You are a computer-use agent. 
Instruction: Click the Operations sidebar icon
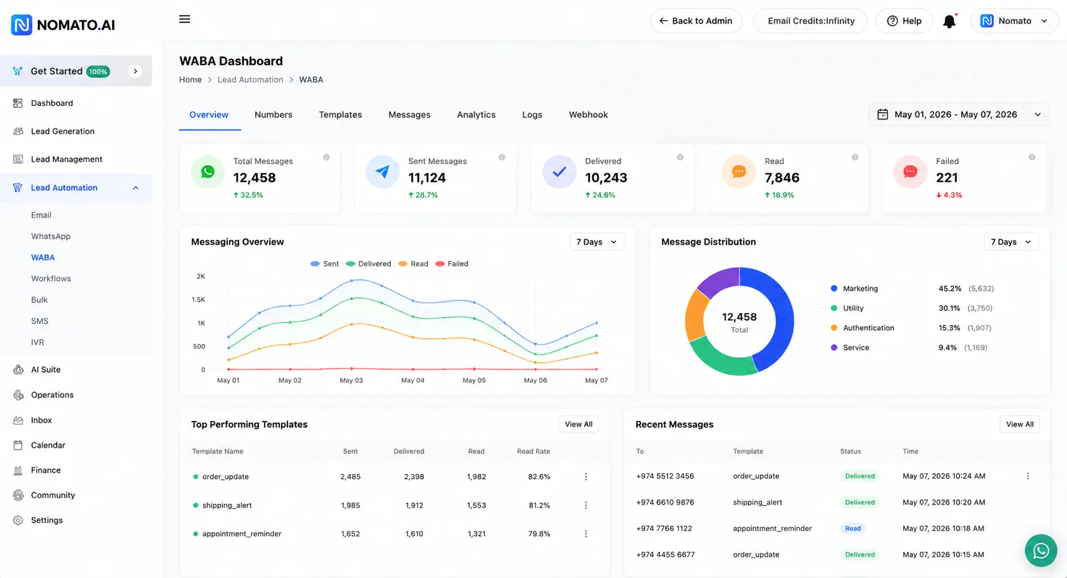tap(18, 395)
